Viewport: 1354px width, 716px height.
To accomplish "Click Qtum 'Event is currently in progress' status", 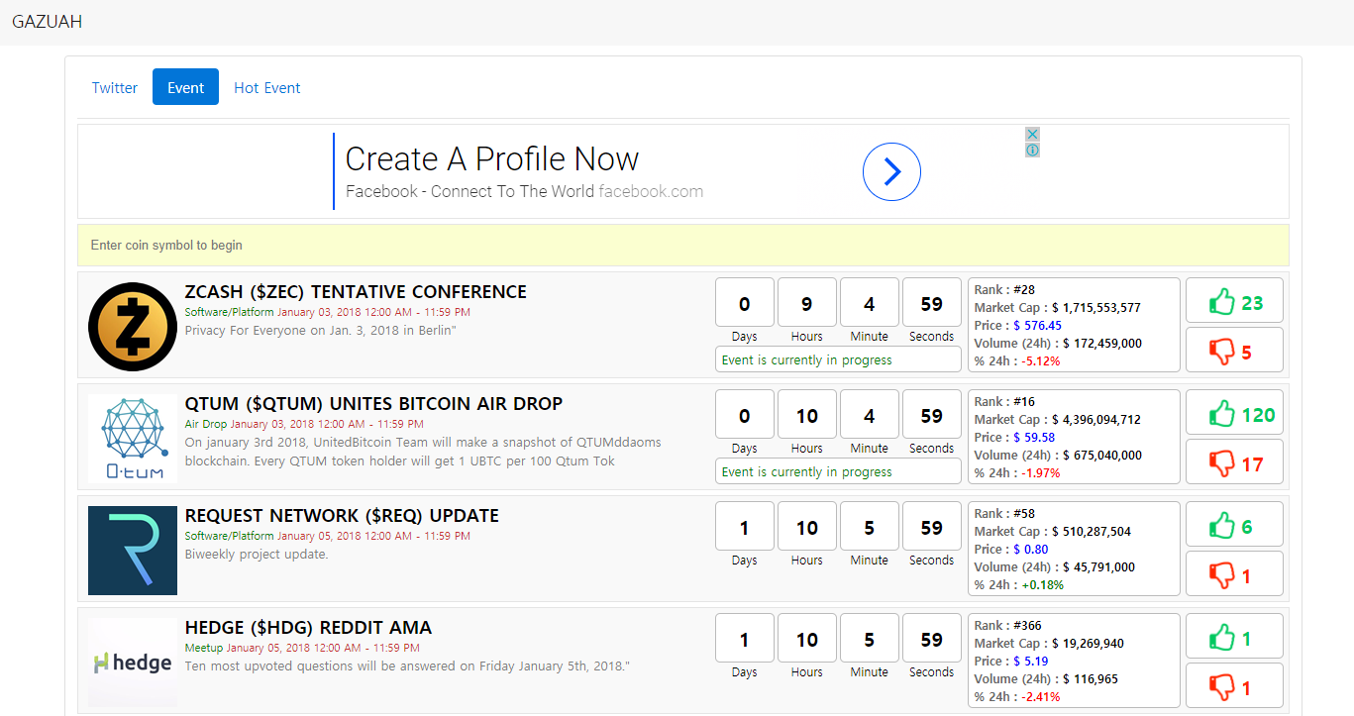I will (838, 471).
